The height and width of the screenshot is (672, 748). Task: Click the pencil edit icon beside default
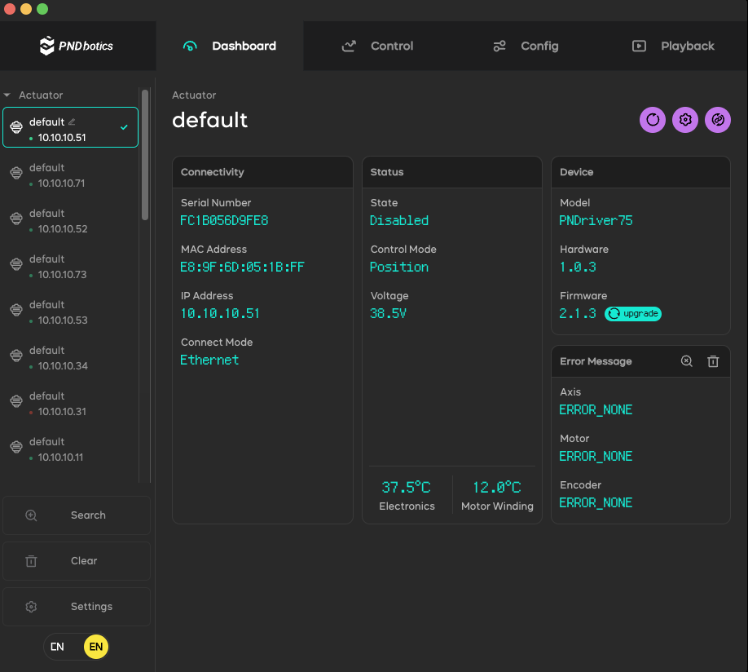pos(72,122)
